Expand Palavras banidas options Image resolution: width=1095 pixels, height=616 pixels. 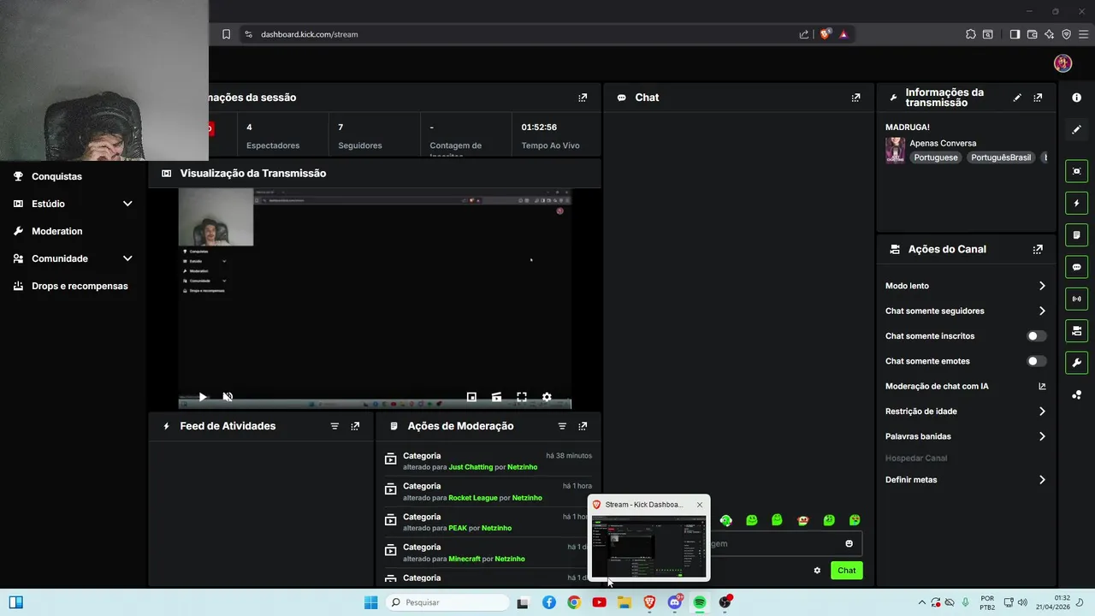click(x=1042, y=436)
